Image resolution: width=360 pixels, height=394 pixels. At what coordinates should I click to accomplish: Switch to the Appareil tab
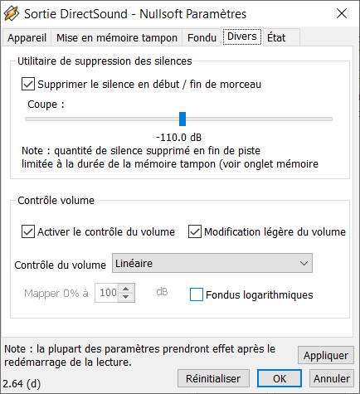(x=27, y=37)
